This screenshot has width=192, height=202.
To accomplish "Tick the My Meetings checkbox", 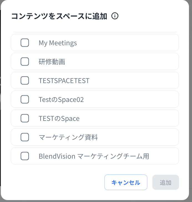I will point(25,43).
